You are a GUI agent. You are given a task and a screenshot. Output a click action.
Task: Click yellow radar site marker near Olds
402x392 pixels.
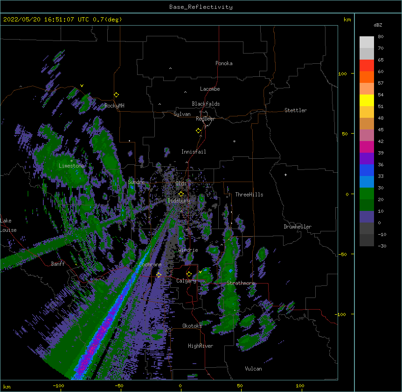pyautogui.click(x=181, y=194)
